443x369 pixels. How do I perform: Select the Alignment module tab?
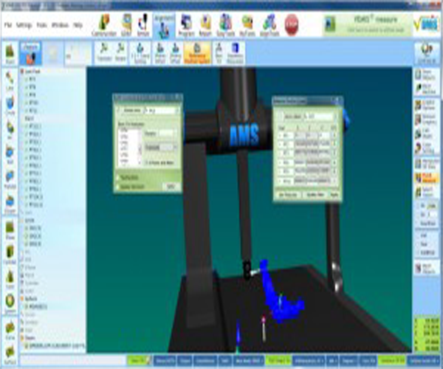[x=164, y=25]
